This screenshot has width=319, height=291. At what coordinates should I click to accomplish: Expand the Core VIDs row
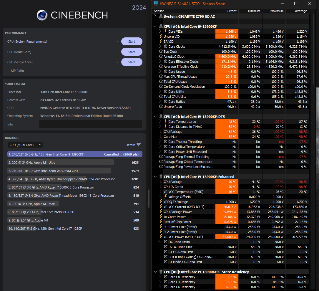160,31
